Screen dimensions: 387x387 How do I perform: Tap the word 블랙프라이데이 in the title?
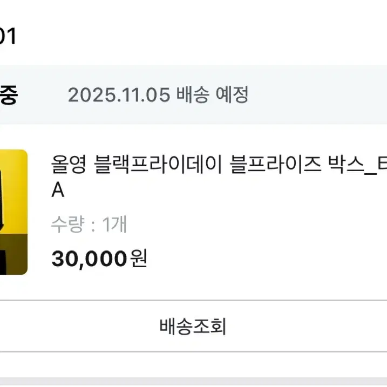click(x=158, y=164)
